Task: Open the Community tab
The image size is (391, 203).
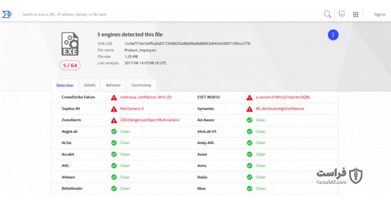Action: coord(141,85)
